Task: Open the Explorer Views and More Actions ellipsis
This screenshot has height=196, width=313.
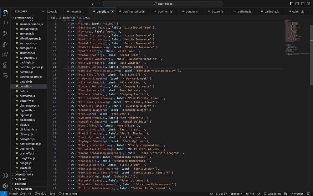Action: [x=42, y=11]
